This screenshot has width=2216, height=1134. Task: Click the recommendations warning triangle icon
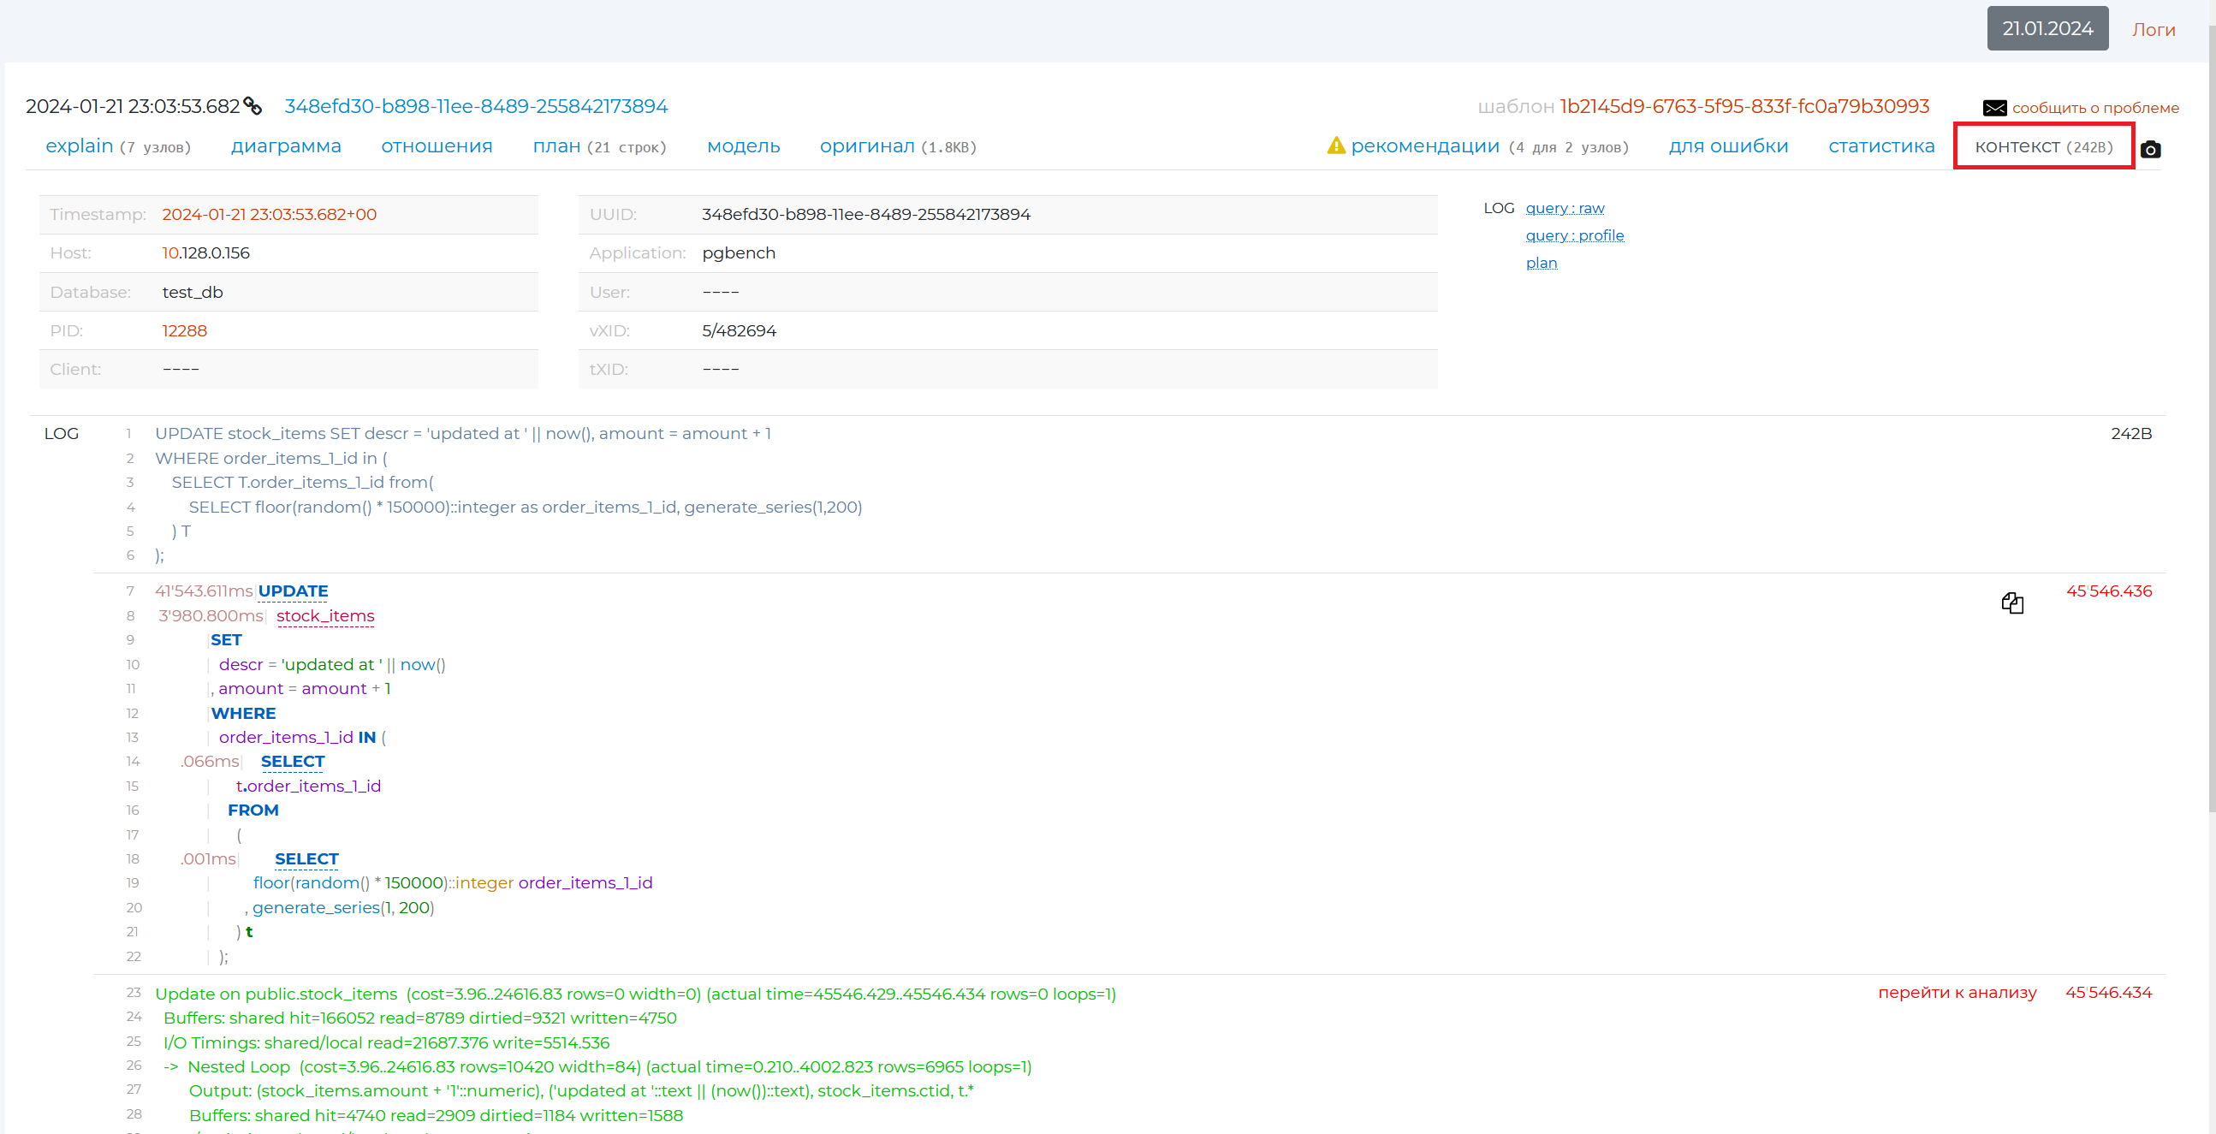pos(1335,146)
